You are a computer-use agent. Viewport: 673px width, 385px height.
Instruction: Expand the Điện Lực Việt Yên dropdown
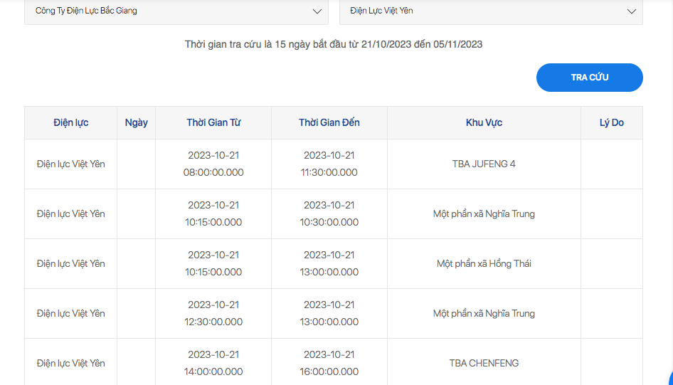[491, 11]
